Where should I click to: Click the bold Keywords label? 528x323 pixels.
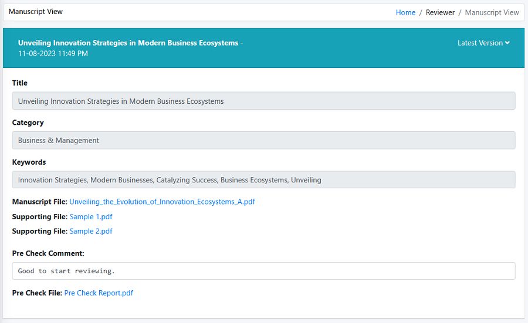pos(29,162)
